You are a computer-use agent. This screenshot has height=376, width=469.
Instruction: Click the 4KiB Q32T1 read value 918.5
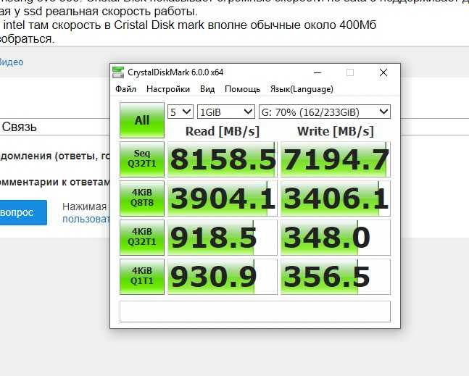point(223,238)
